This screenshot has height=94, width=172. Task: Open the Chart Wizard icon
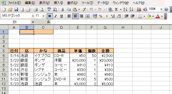(x=139, y=10)
